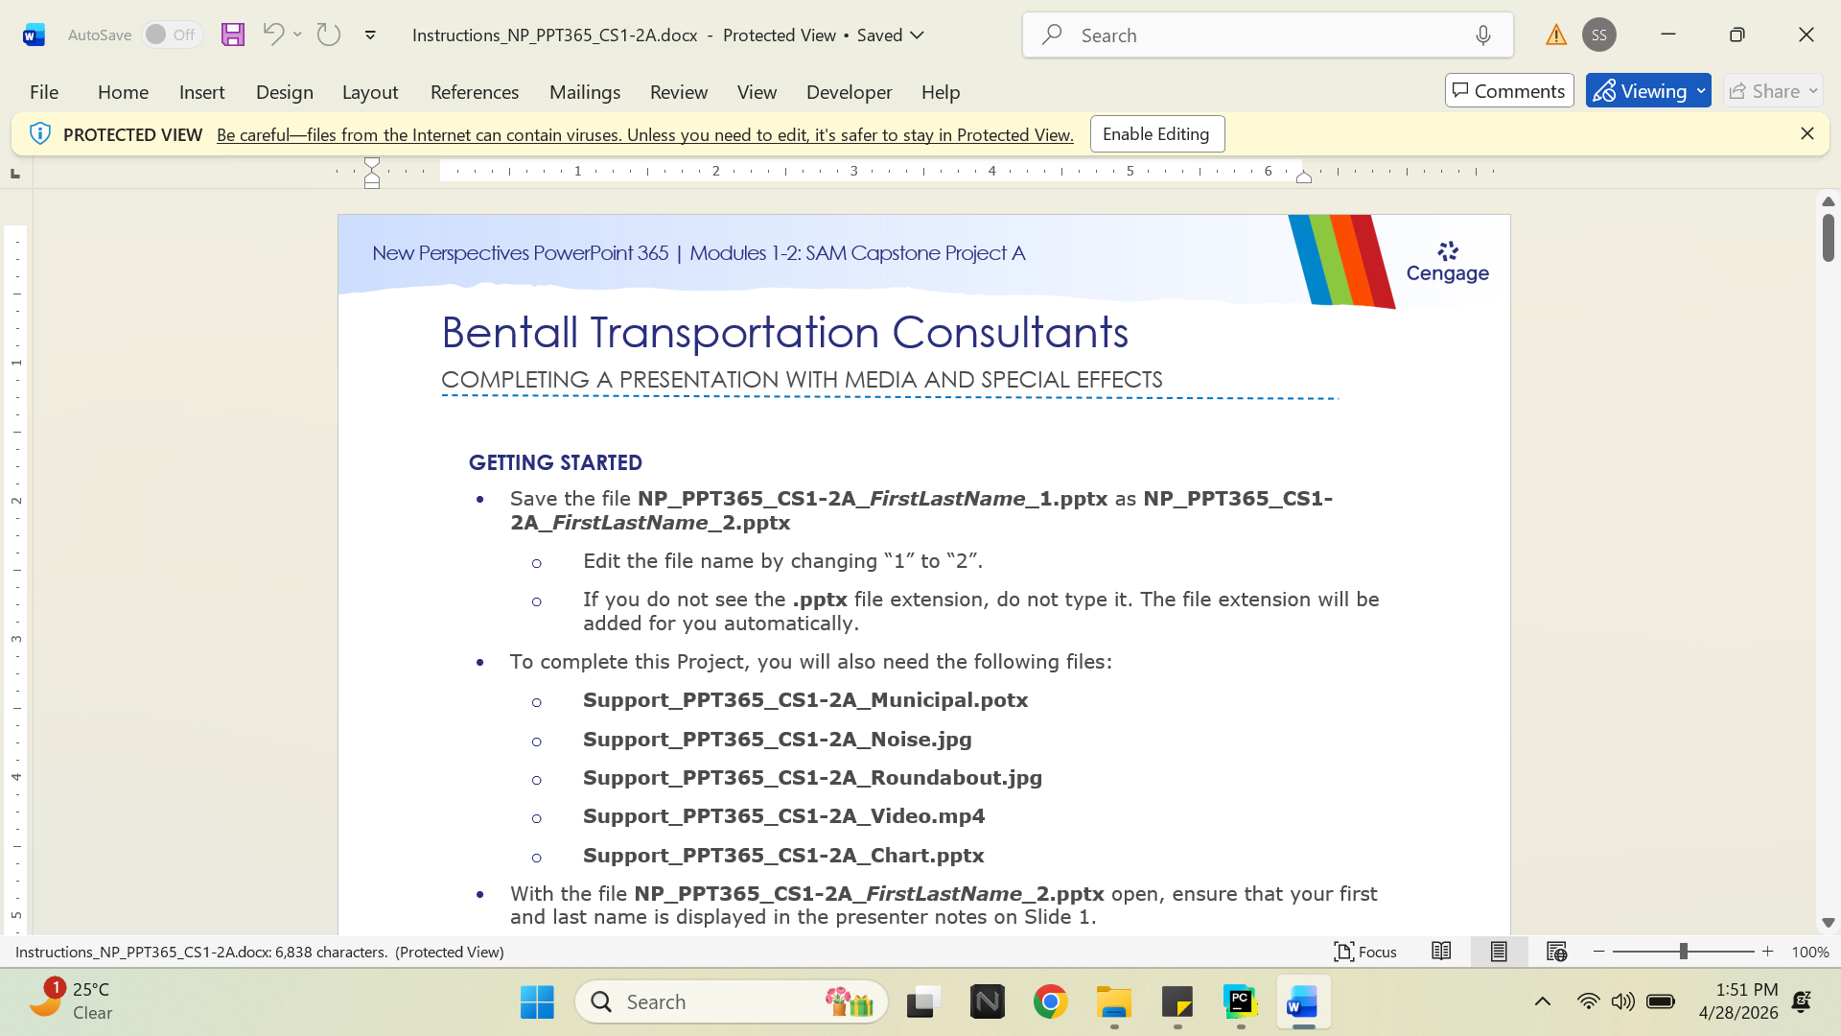Click the Word app icon in title bar

click(x=34, y=35)
